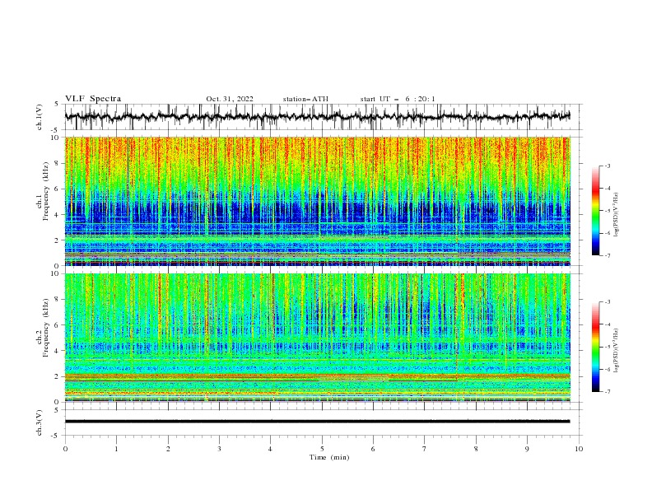Click the ch.1 spectrogram color scale bar
This screenshot has width=652, height=504.
[x=596, y=211]
